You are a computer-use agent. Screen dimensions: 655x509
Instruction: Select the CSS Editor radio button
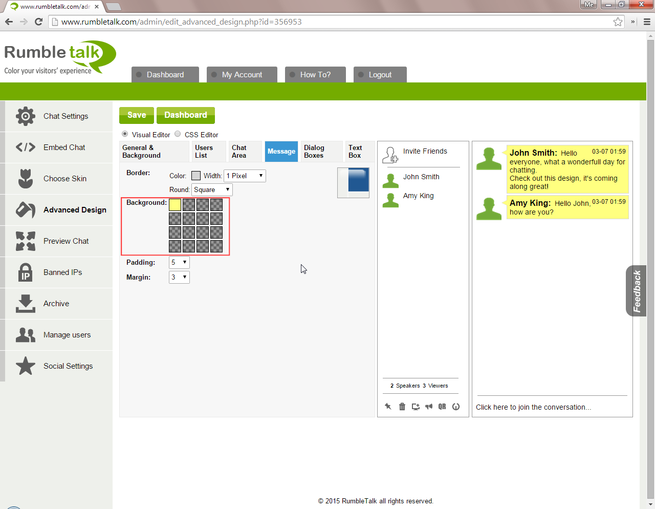pos(178,134)
